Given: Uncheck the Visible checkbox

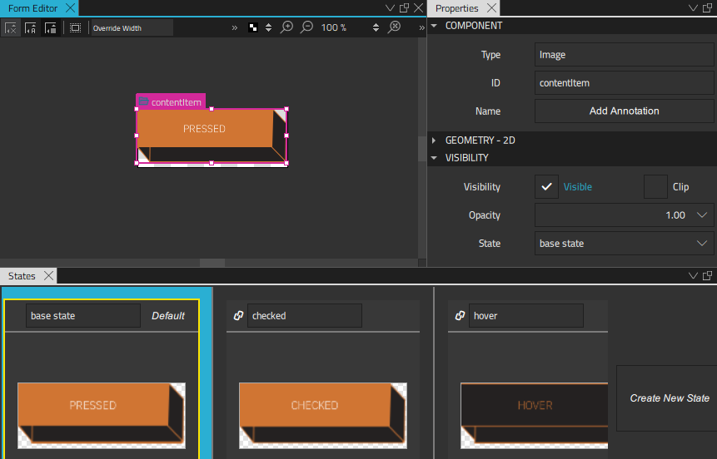Looking at the screenshot, I should point(546,187).
